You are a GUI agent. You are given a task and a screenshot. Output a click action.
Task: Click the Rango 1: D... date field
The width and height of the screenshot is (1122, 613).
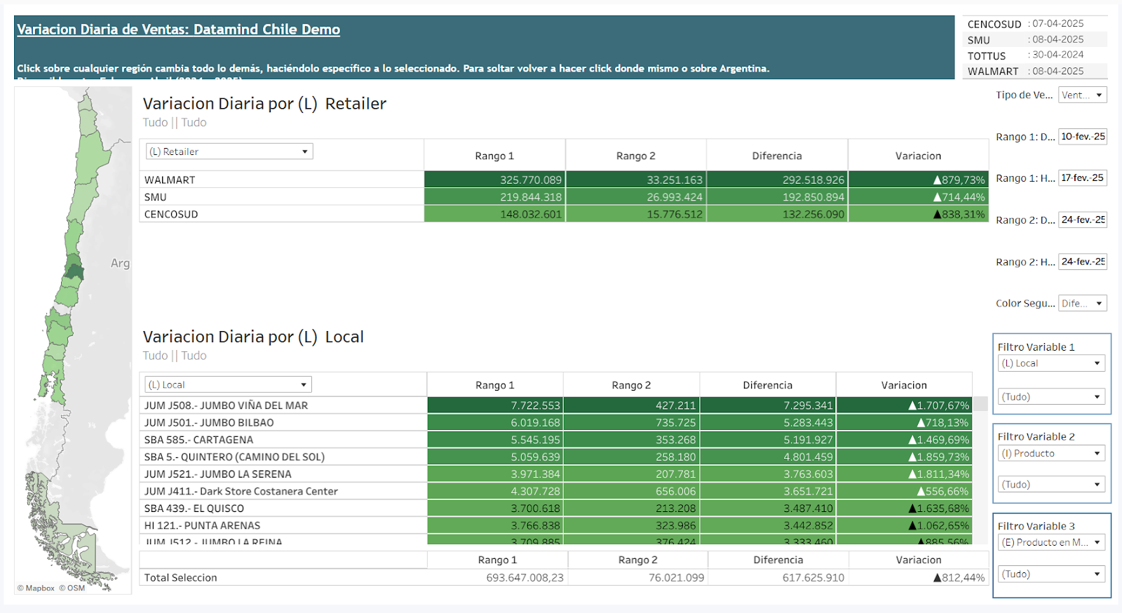pos(1083,137)
